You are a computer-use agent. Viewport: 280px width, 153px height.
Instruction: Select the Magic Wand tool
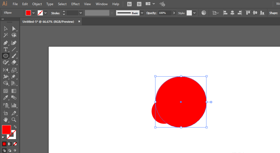click(x=6, y=35)
